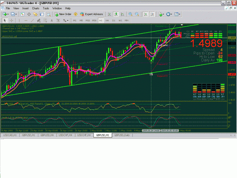This screenshot has height=178, width=237.
Task: Toggle Chart Shift button
Action: coord(152,14)
